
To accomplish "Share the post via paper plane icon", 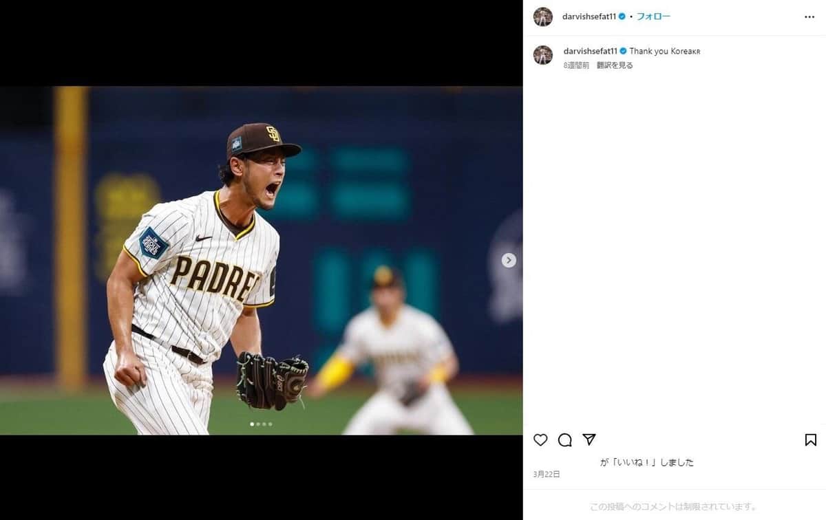I will (x=589, y=440).
